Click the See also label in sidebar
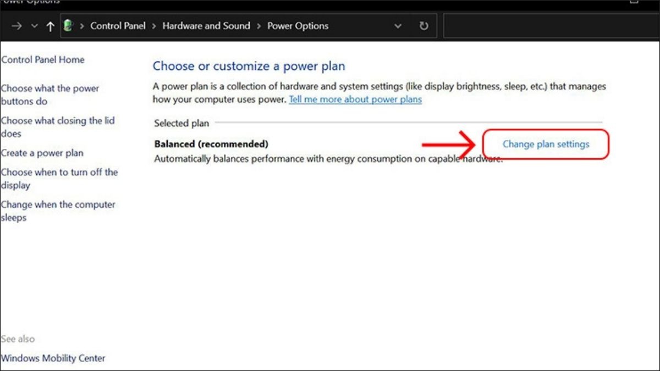The height and width of the screenshot is (371, 660). (18, 339)
